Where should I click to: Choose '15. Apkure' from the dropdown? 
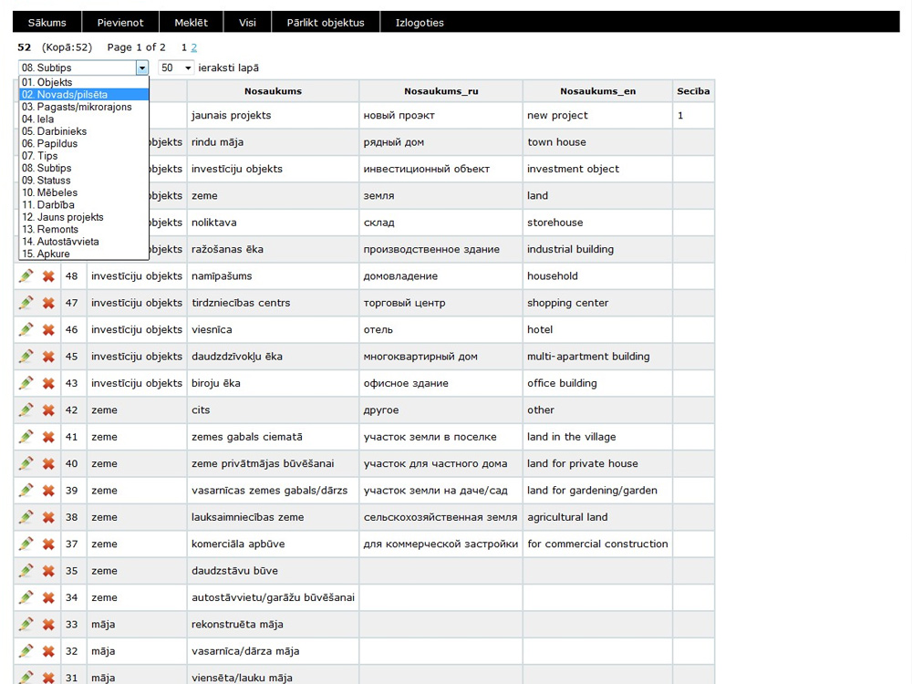84,254
